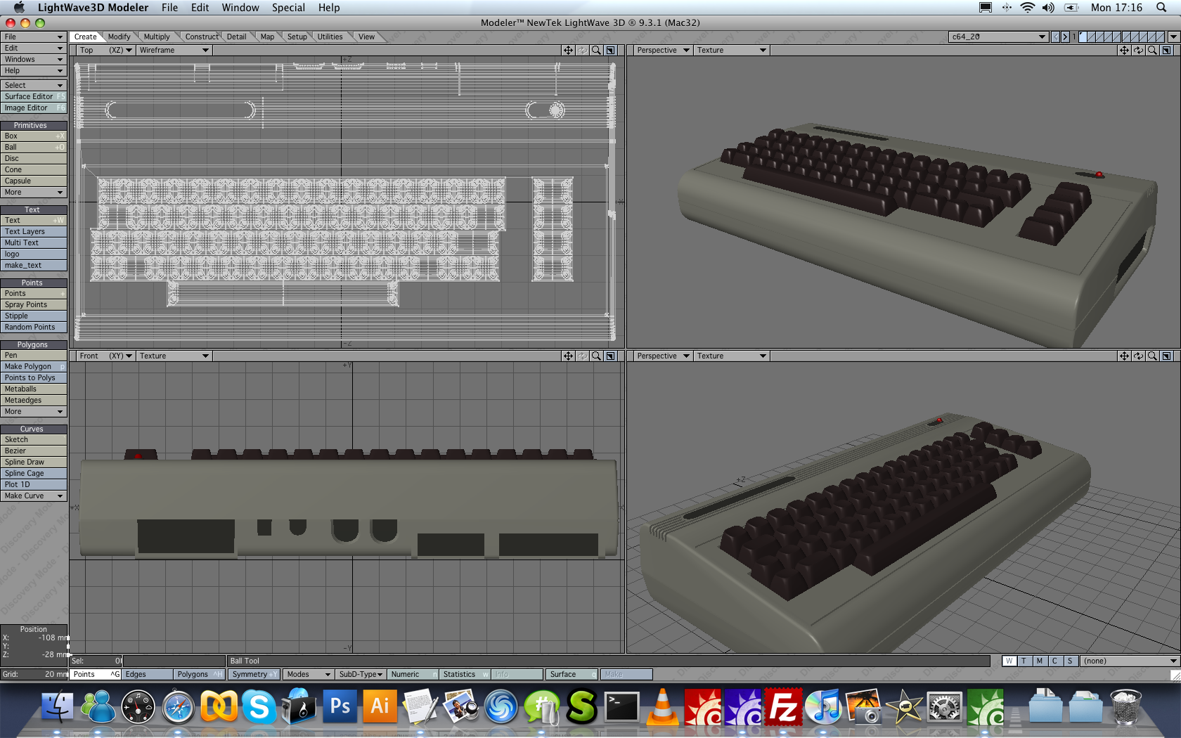The height and width of the screenshot is (738, 1181).
Task: Choose the Metaballs tool
Action: (x=34, y=389)
